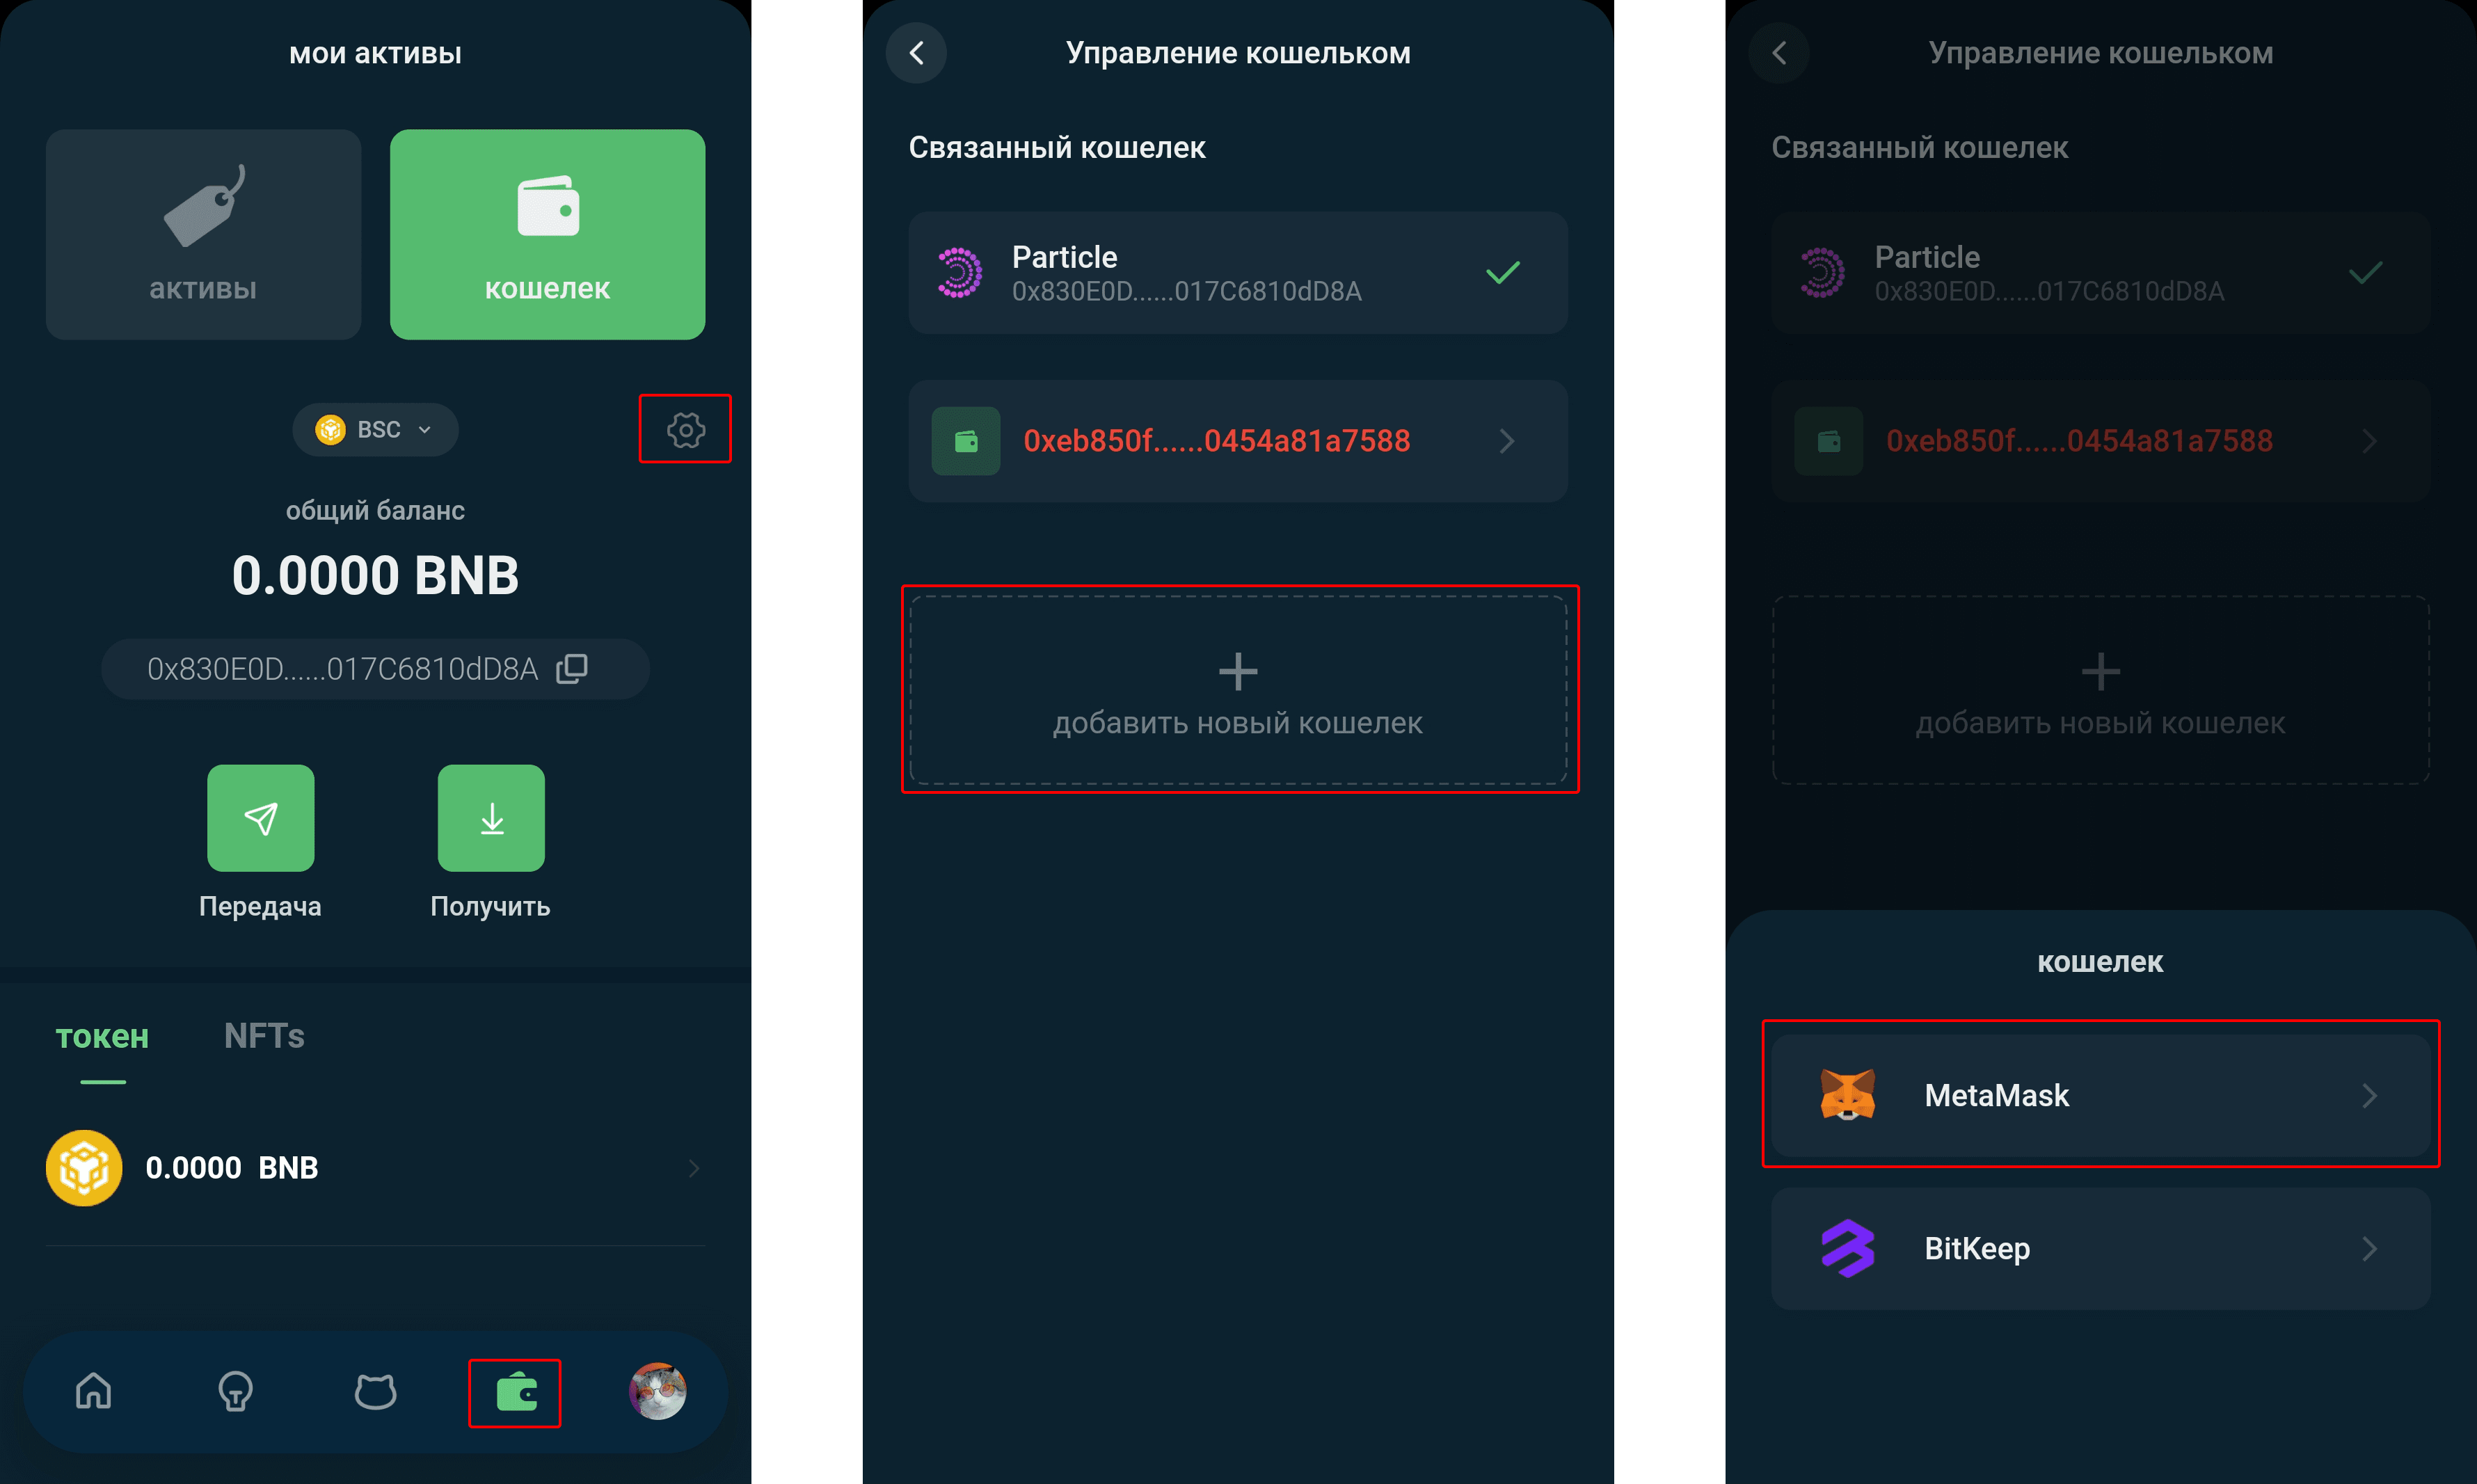Image resolution: width=2477 pixels, height=1484 pixels.
Task: Select the активы tab card
Action: point(203,234)
